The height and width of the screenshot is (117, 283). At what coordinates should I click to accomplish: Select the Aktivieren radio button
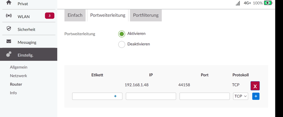click(122, 34)
